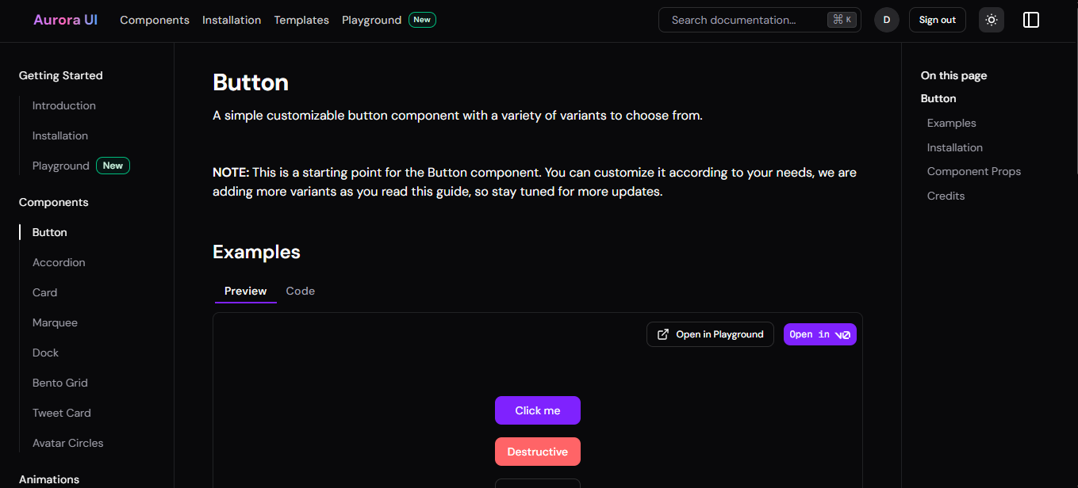The image size is (1078, 488).
Task: Jump to Component Props section link
Action: click(974, 171)
